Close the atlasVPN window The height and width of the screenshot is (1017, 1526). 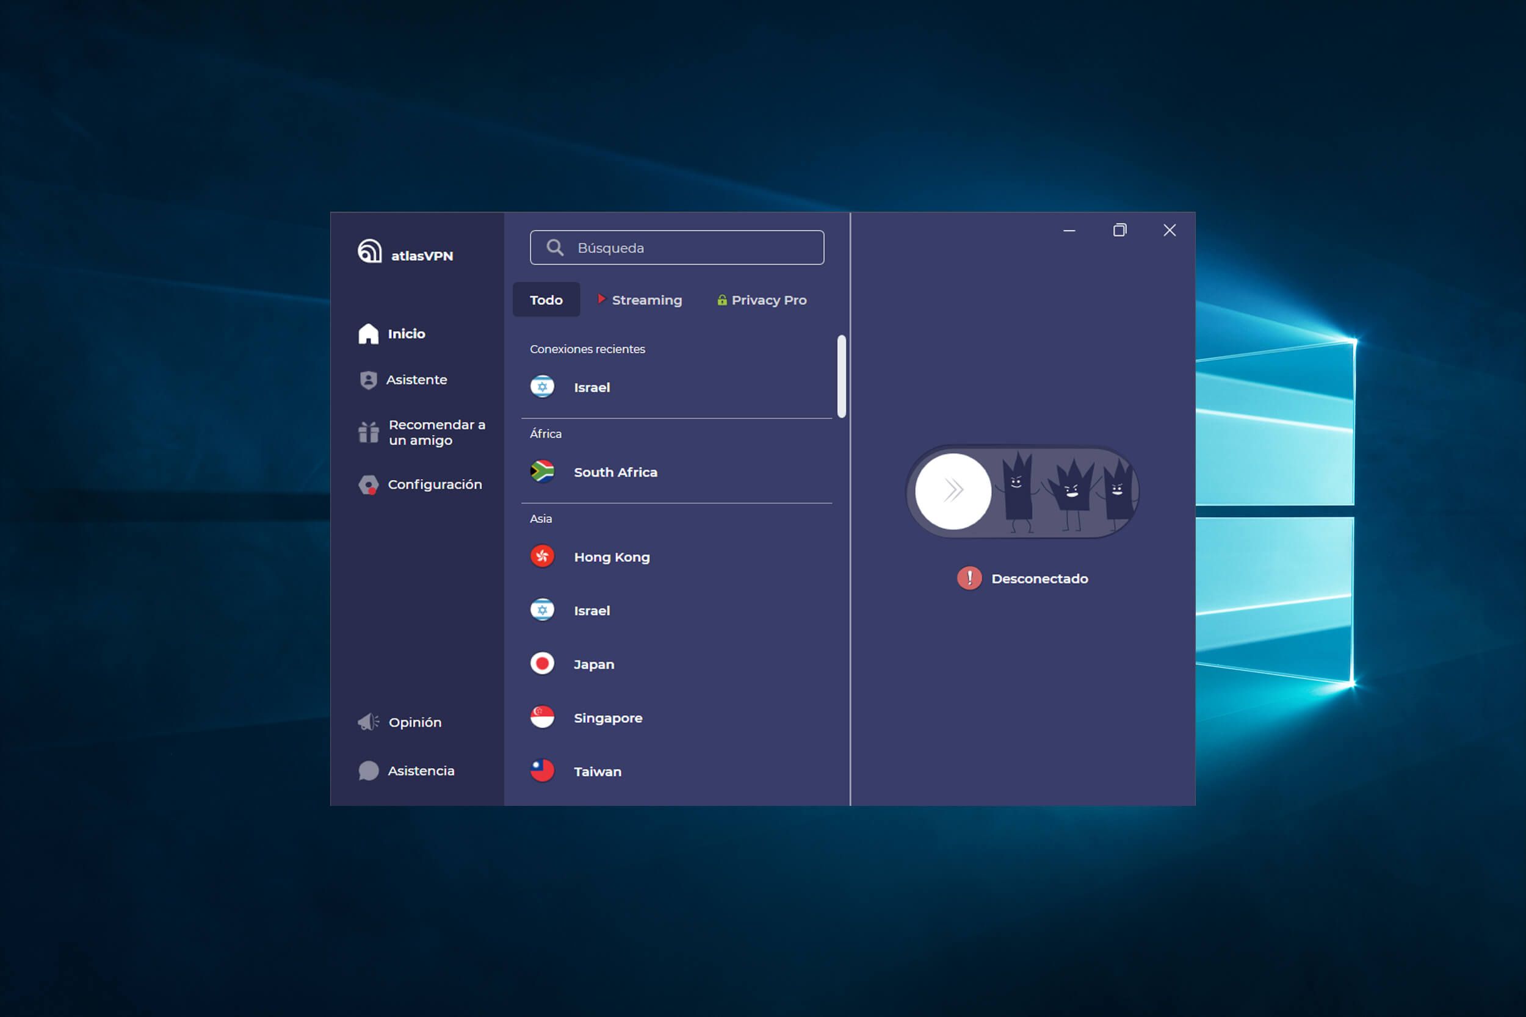[1169, 230]
